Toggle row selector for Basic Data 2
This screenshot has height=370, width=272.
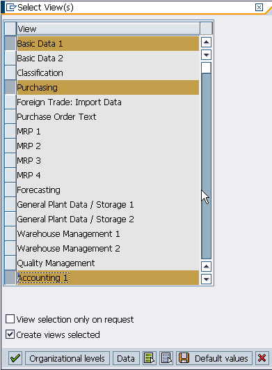pyautogui.click(x=10, y=58)
